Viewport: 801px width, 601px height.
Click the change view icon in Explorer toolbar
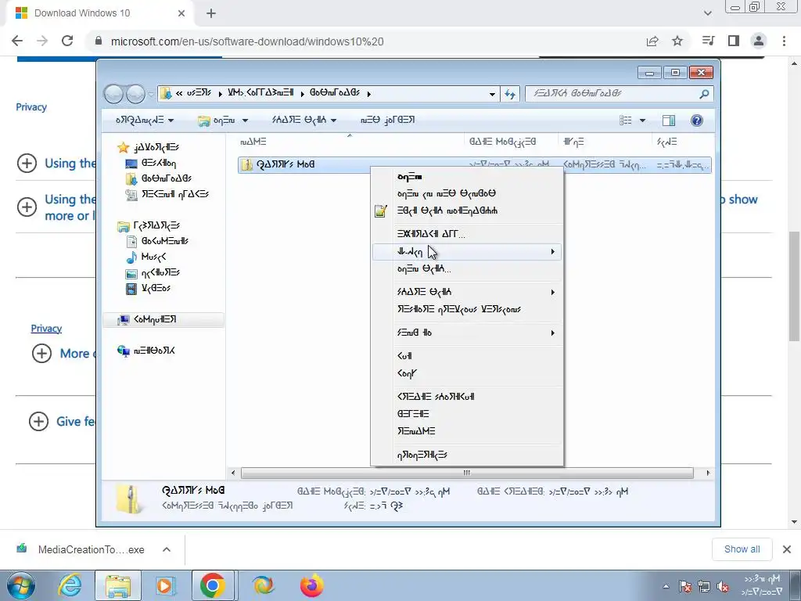point(625,120)
